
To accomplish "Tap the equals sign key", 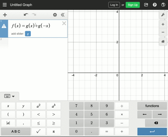I will pos(107,131).
